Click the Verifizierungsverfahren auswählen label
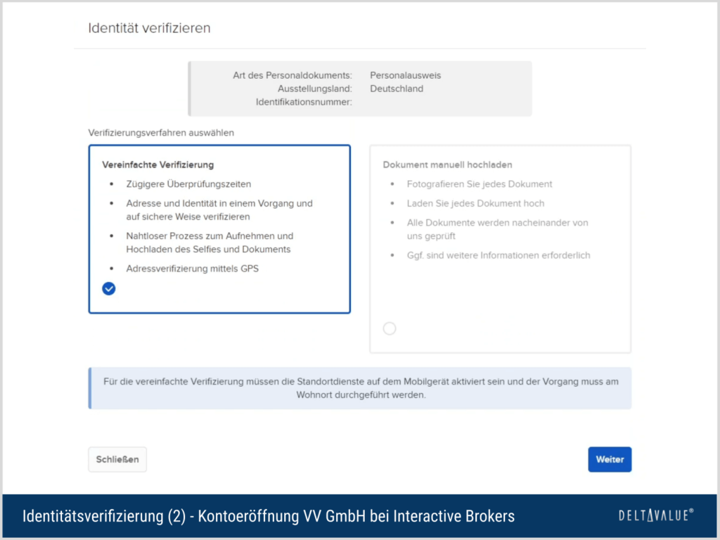This screenshot has height=540, width=720. click(161, 133)
